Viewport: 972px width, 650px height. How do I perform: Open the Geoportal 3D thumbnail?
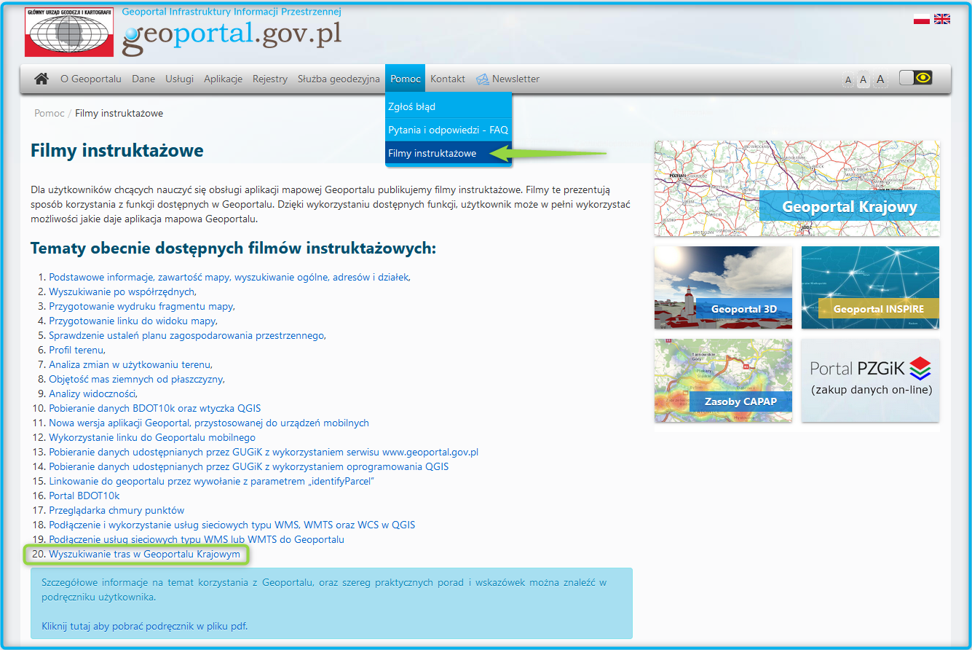coord(722,287)
